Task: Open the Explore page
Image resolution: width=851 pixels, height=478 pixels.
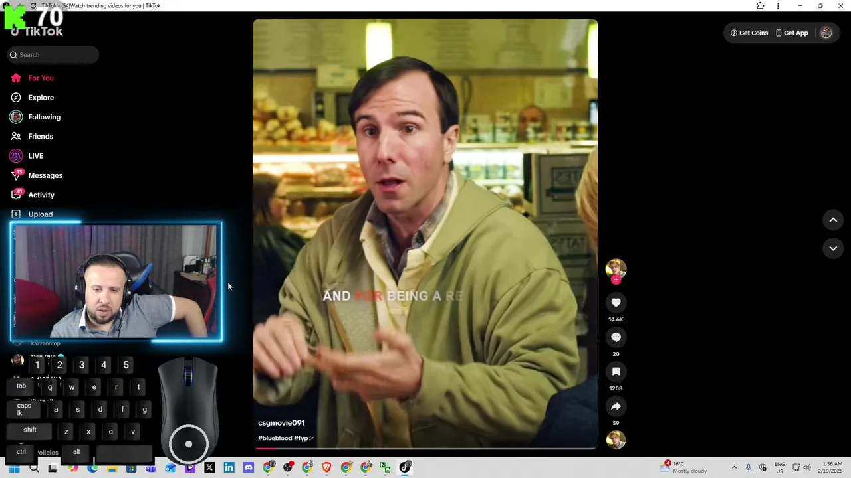Action: point(32,98)
